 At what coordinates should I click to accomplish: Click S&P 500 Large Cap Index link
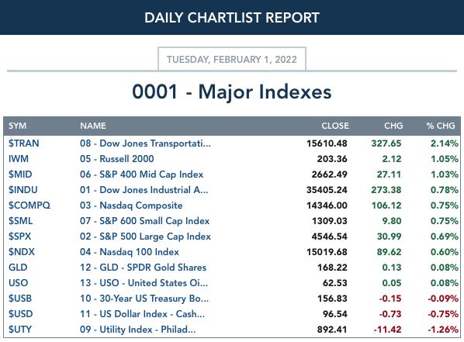(x=145, y=237)
